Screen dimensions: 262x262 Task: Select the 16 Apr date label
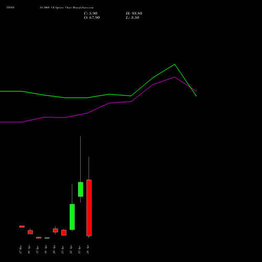click(46, 249)
